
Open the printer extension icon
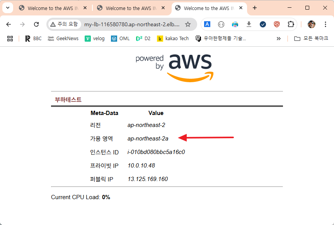(235, 24)
